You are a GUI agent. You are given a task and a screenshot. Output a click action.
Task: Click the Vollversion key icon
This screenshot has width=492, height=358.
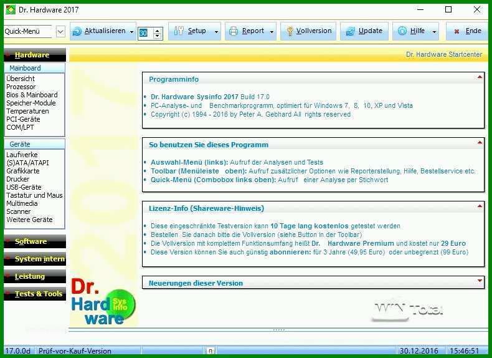[290, 31]
